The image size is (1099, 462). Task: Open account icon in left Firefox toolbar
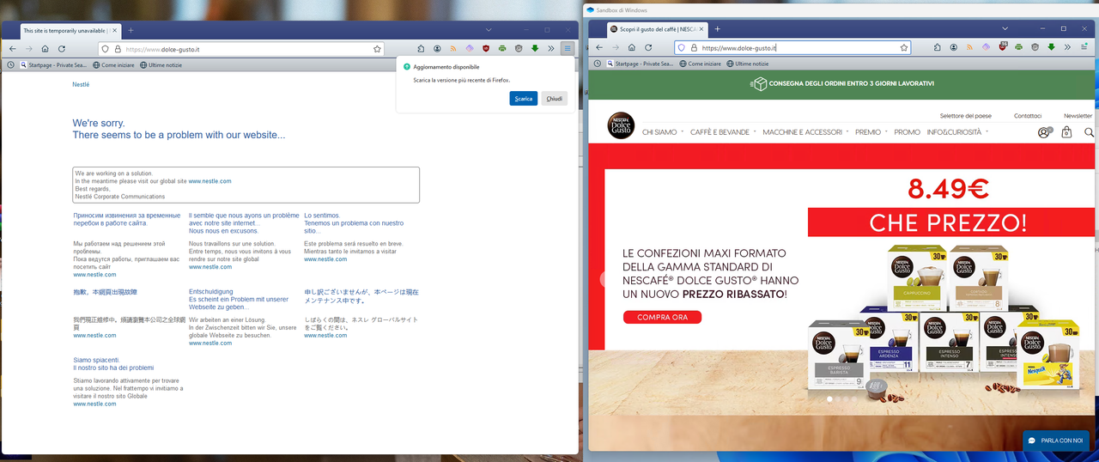(437, 49)
